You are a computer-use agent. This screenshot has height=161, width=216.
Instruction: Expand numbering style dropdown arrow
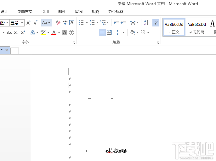pyautogui.click(x=97, y=23)
